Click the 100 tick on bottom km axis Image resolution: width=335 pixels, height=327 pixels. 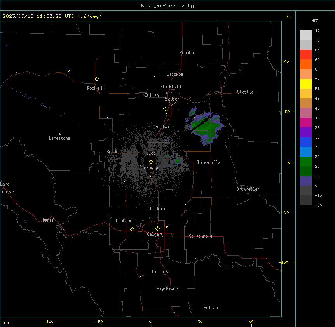250,322
